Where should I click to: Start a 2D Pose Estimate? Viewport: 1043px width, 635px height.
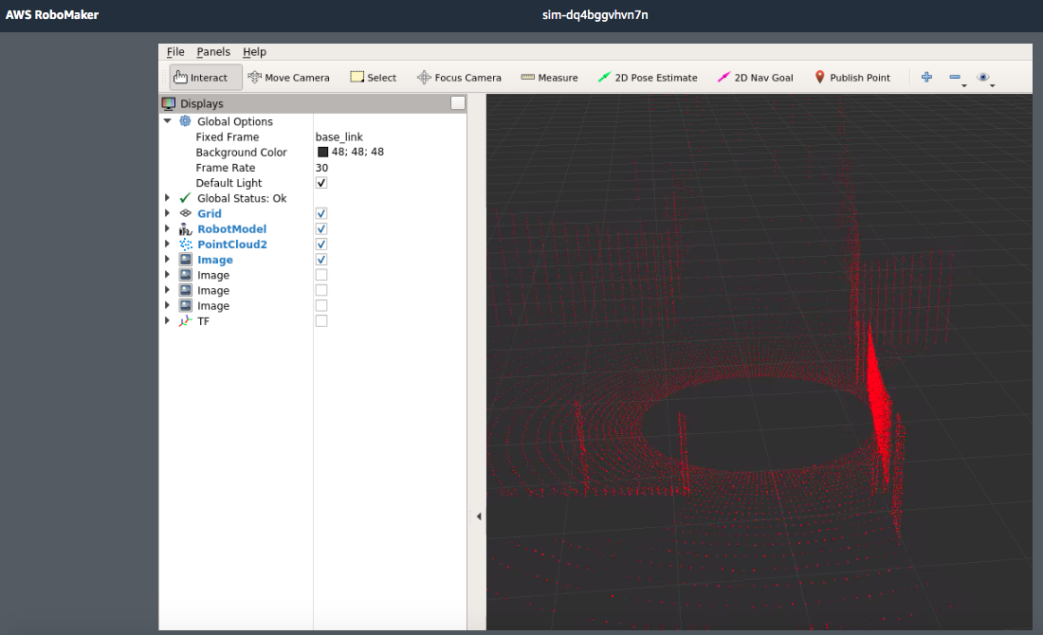pos(648,78)
